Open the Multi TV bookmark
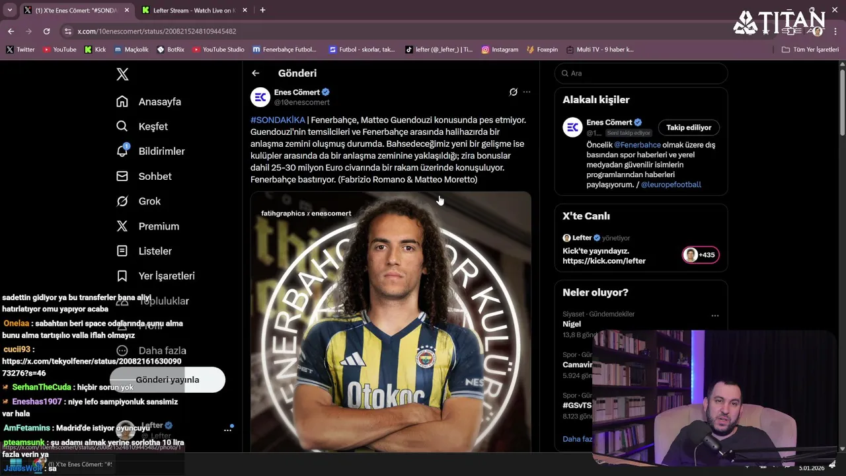The width and height of the screenshot is (846, 476). tap(599, 50)
